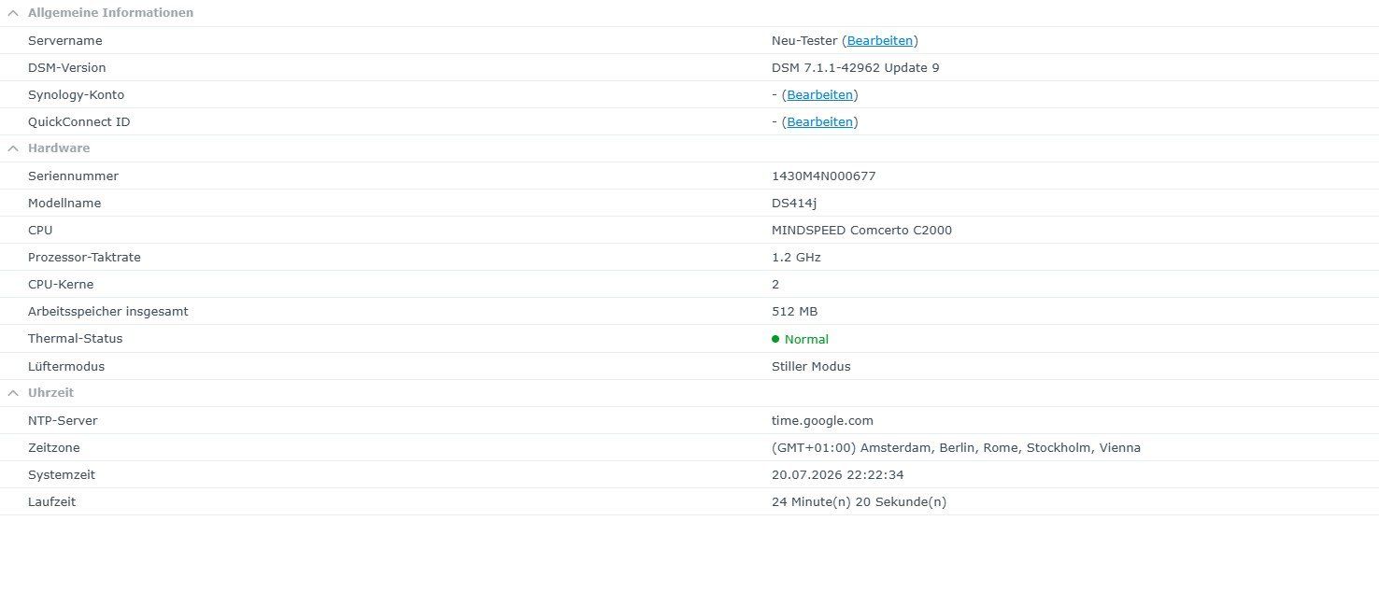
Task: Select the Synology-Konto label
Action: click(x=77, y=95)
